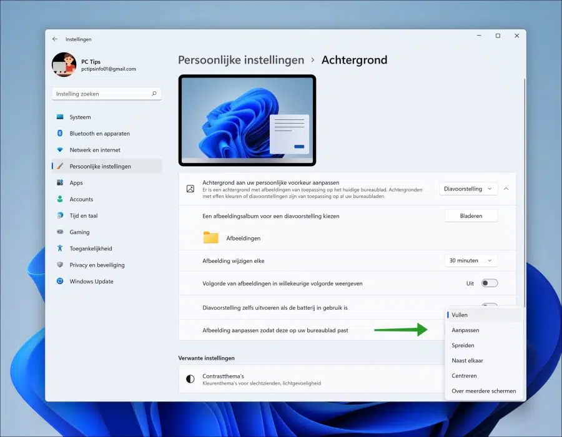Click the Afbeeldingen album name
Image resolution: width=562 pixels, height=437 pixels.
tap(244, 238)
